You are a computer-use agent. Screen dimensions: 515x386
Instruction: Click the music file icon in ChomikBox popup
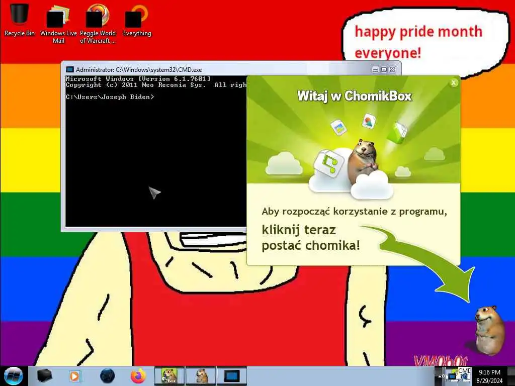pyautogui.click(x=329, y=163)
